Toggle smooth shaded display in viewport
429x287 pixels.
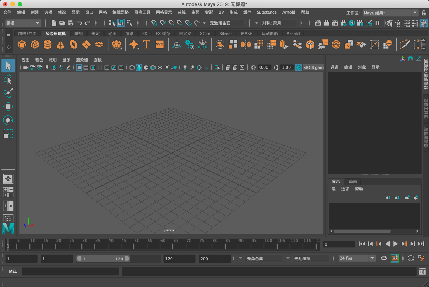point(139,67)
